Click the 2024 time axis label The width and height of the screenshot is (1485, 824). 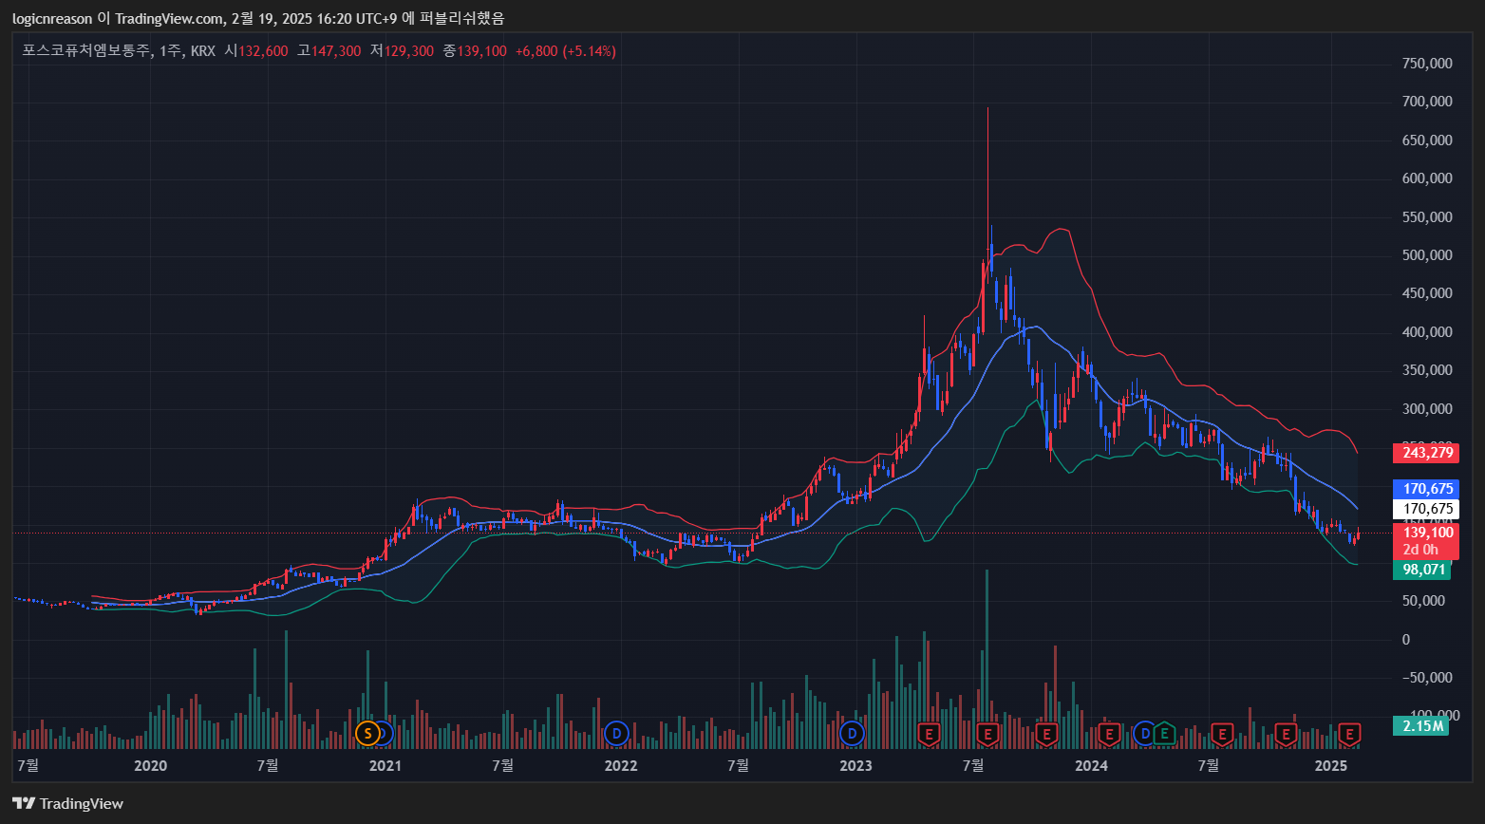pyautogui.click(x=1091, y=765)
